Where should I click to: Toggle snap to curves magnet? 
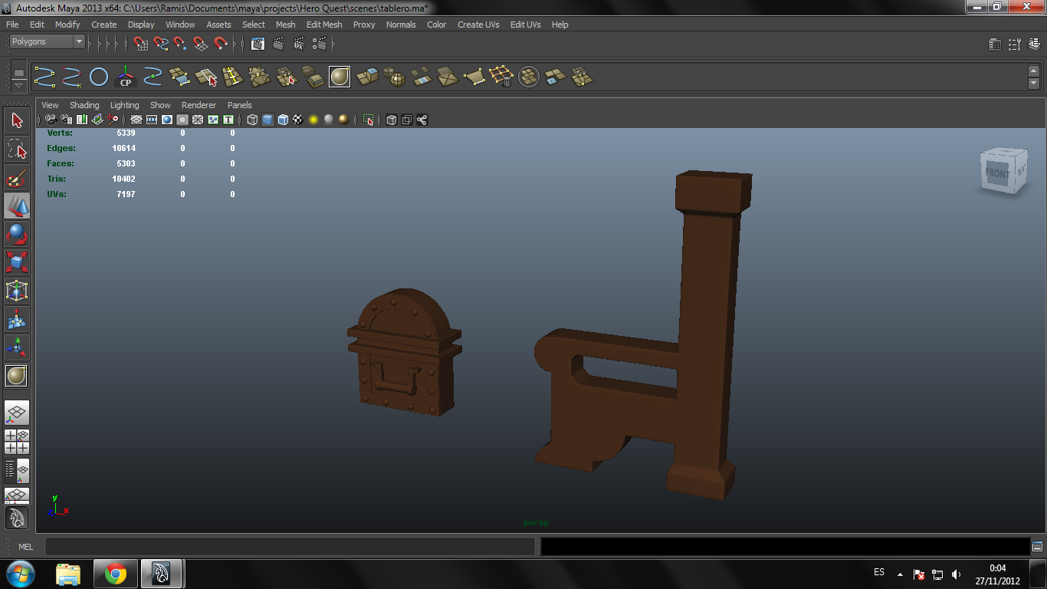(161, 44)
